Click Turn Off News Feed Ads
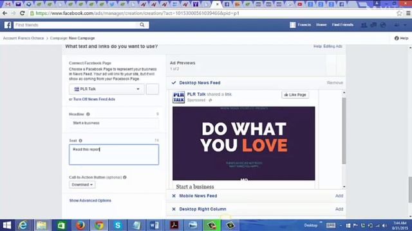 pos(94,99)
